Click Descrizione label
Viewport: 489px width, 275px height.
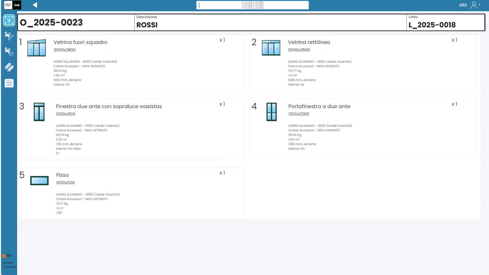(x=147, y=17)
